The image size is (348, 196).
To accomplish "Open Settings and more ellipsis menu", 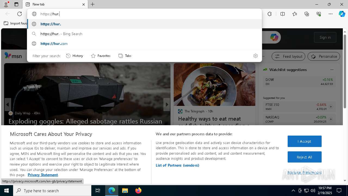I will 331,14.
